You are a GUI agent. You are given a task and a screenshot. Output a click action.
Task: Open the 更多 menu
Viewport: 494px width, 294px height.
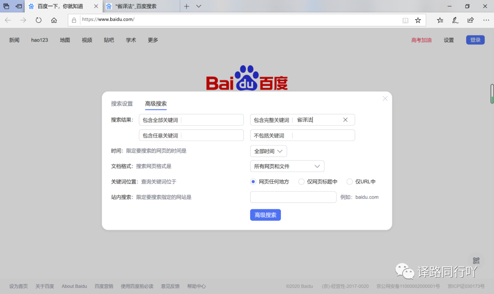tap(153, 40)
